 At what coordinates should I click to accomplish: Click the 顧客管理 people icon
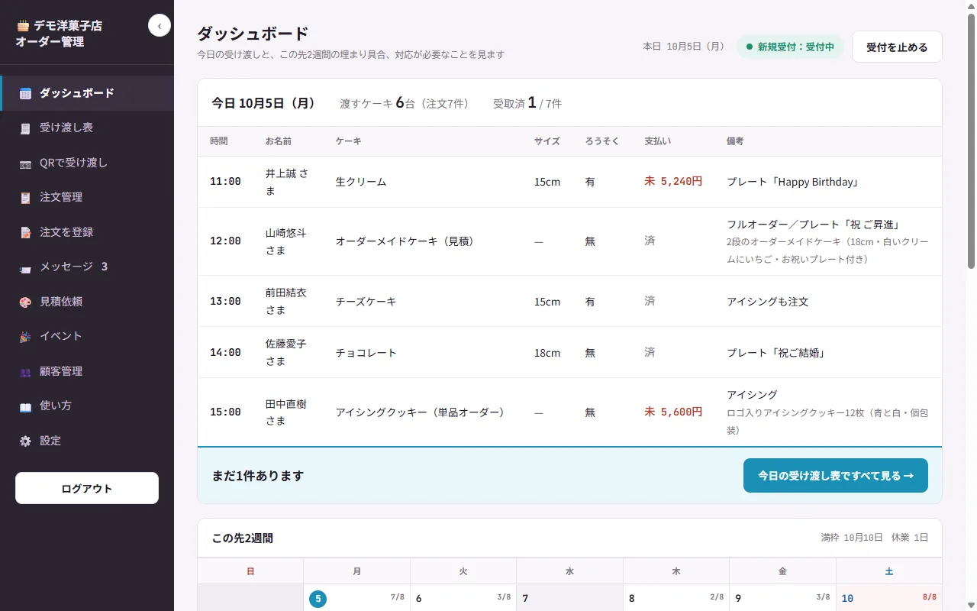click(26, 372)
